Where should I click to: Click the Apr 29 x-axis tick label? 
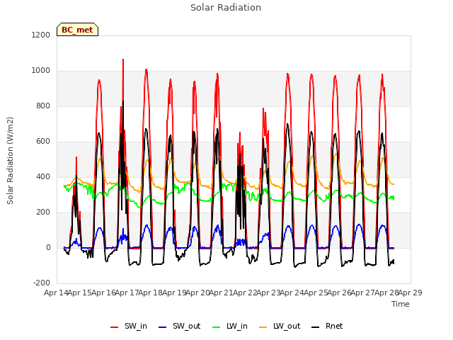[411, 293]
